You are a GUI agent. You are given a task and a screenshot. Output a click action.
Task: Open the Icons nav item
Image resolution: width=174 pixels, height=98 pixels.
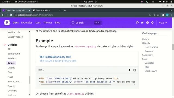38,23
